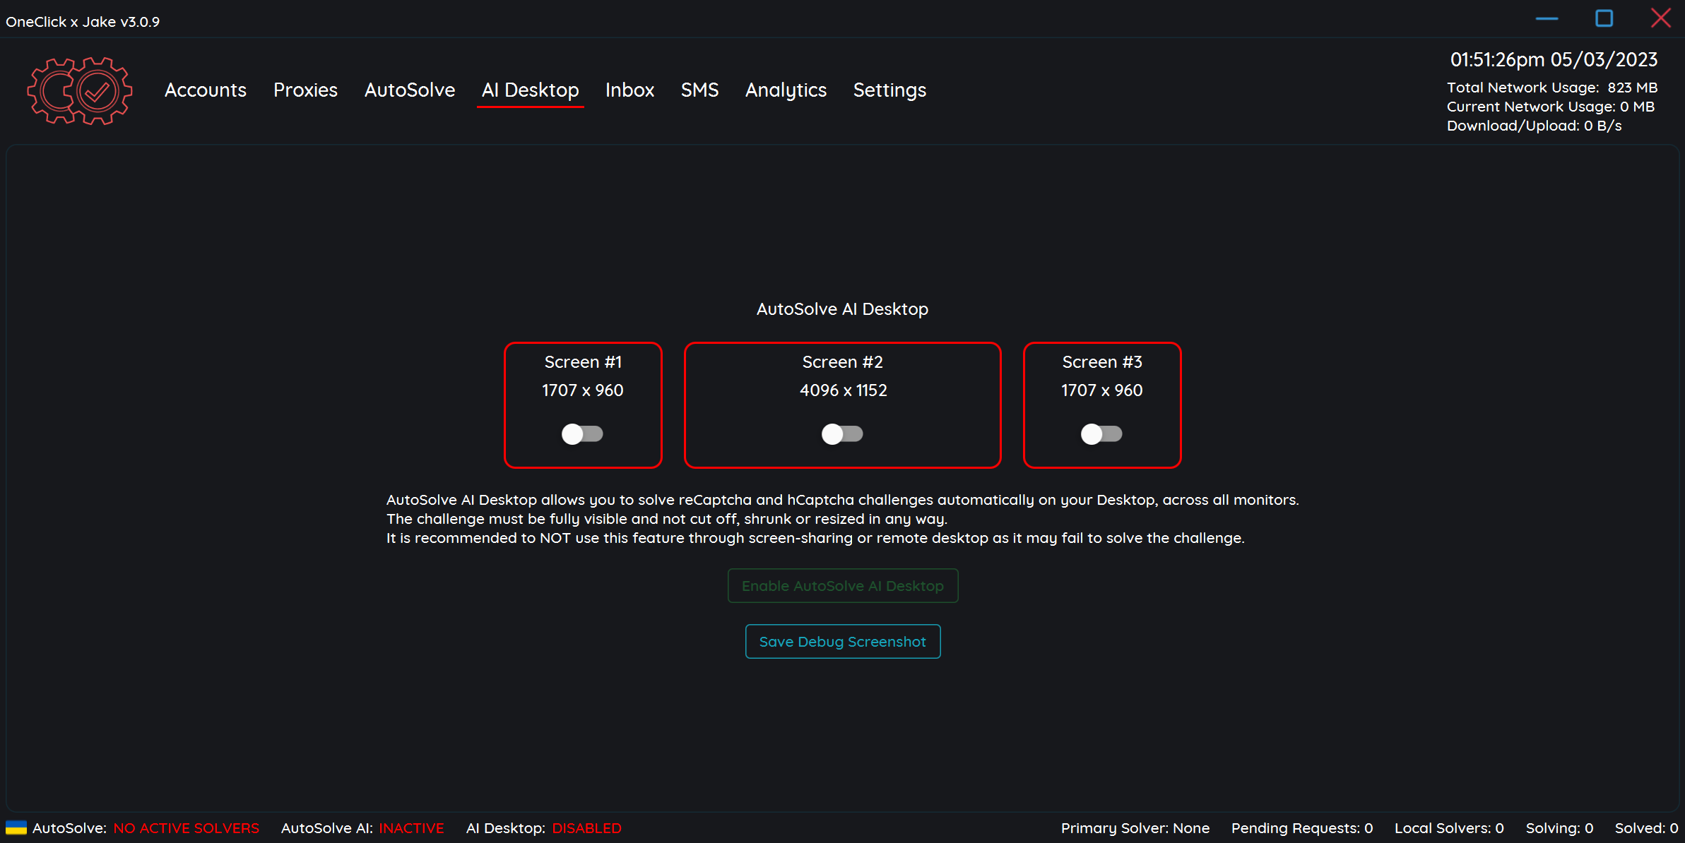Click the AutoSolve AI Desktop heading

pos(842,309)
